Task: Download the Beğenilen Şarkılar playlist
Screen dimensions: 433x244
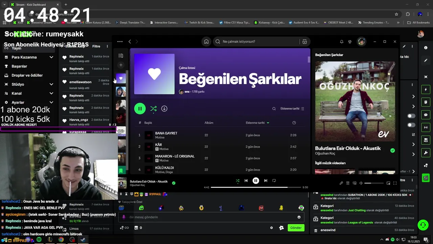Action: point(164,108)
